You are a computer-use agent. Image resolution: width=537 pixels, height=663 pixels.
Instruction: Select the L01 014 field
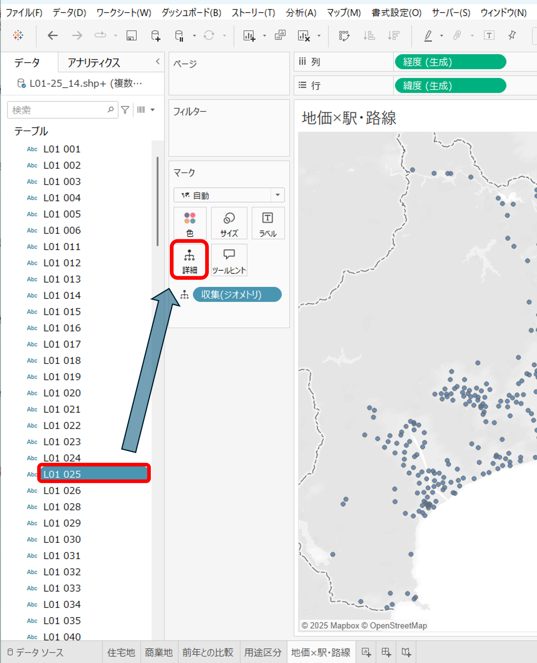click(x=62, y=295)
